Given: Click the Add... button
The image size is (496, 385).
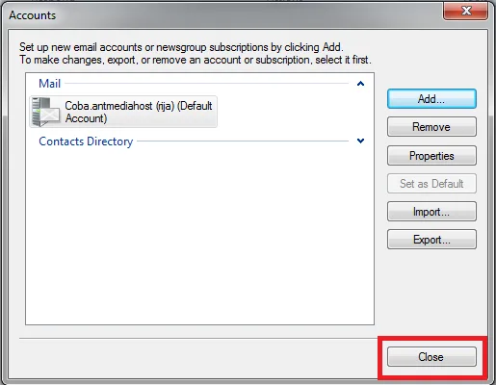Looking at the screenshot, I should (431, 99).
